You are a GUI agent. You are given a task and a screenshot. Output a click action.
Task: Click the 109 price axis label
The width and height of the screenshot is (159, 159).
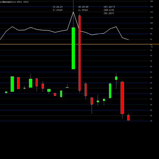[151, 23]
